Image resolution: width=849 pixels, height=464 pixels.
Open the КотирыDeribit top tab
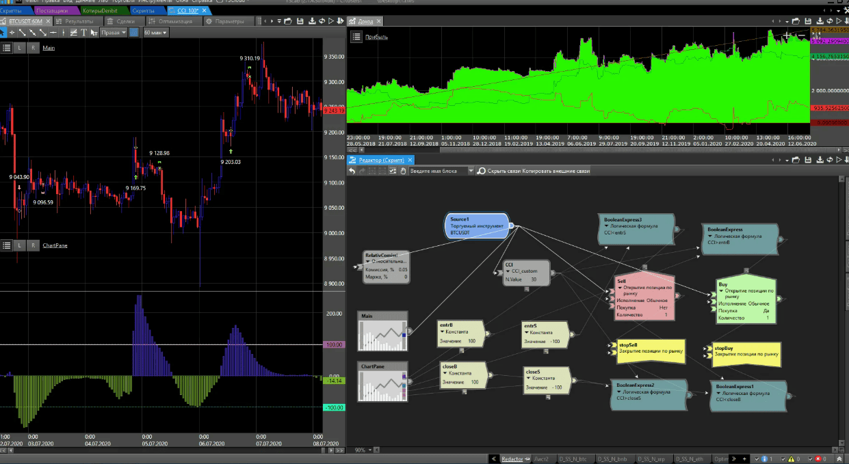(103, 11)
